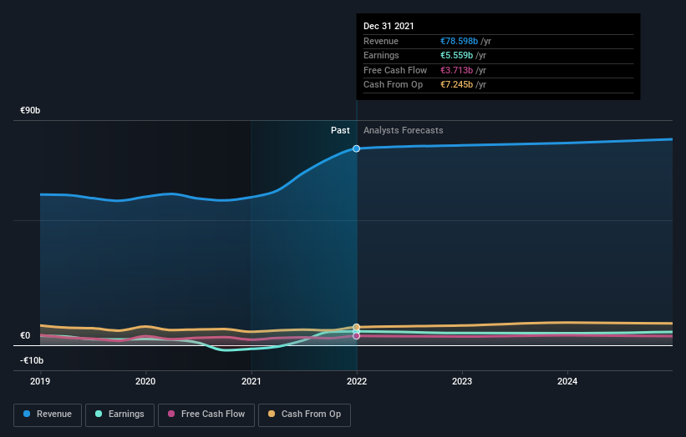The height and width of the screenshot is (437, 686).
Task: Click the Dec 31 2021 tooltip date
Action: (389, 26)
